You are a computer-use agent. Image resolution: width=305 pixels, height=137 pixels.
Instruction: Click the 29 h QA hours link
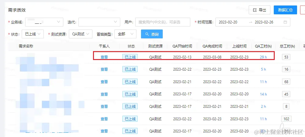(263, 57)
